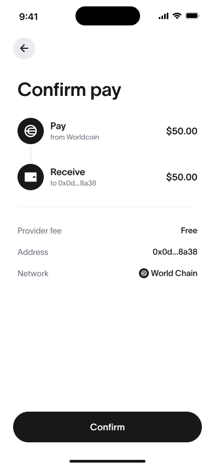Click the wallet icon beside Receive

click(x=31, y=177)
